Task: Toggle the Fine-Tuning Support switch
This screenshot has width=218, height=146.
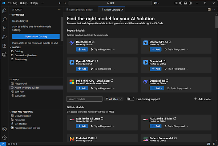Action: [x=130, y=99]
